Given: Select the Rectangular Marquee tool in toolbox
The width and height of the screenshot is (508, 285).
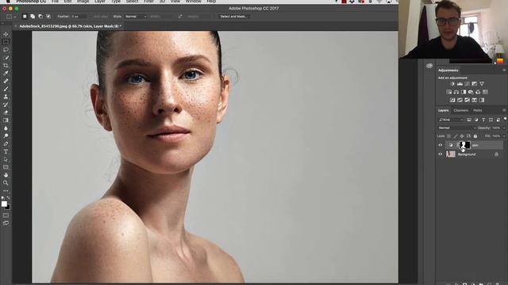Looking at the screenshot, I should 6,42.
